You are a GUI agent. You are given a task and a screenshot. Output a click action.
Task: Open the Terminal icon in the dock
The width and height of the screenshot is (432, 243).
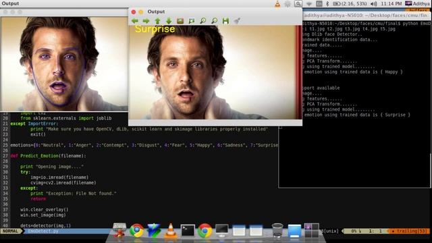click(188, 230)
